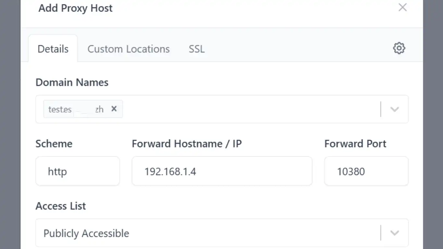Viewport: 443px width, 249px height.
Task: Expand the Domain Names dropdown chevron
Action: point(394,109)
